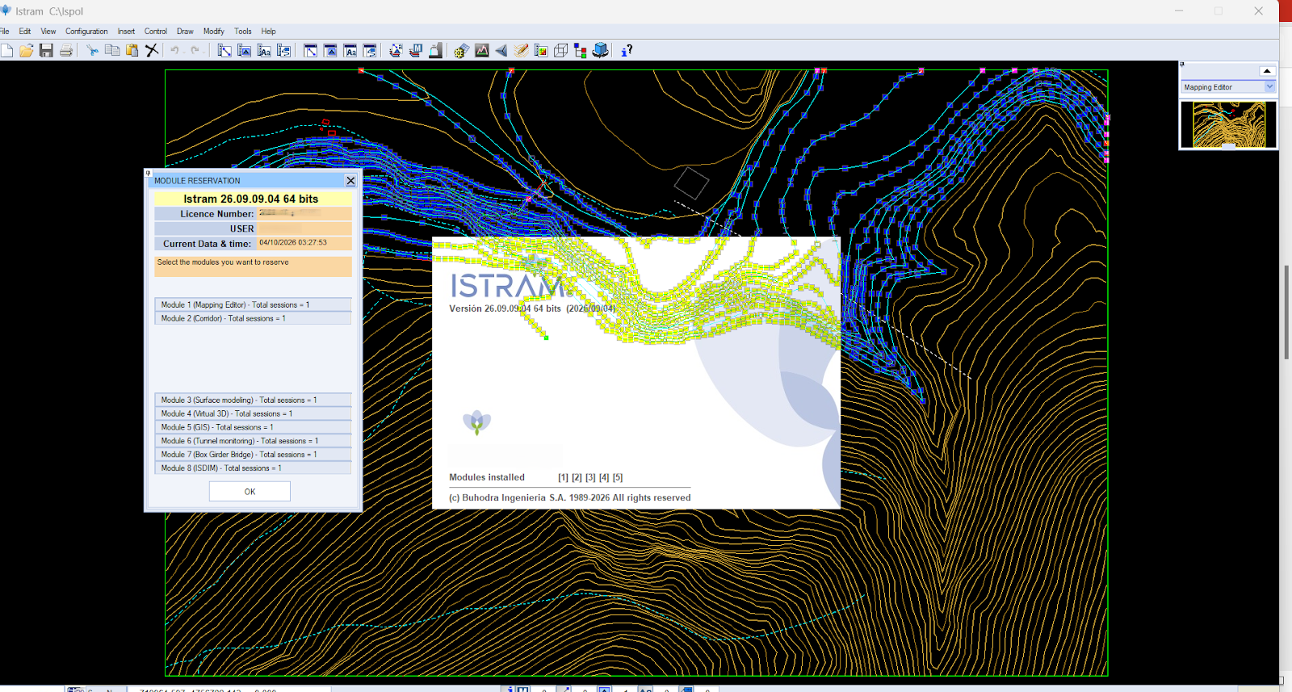
Task: Undo the last action
Action: click(x=174, y=50)
